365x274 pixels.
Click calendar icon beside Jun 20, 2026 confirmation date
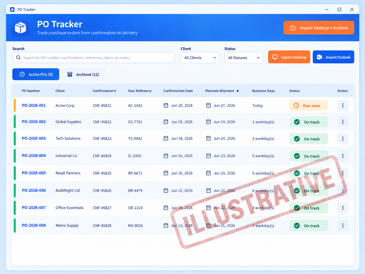[166, 105]
